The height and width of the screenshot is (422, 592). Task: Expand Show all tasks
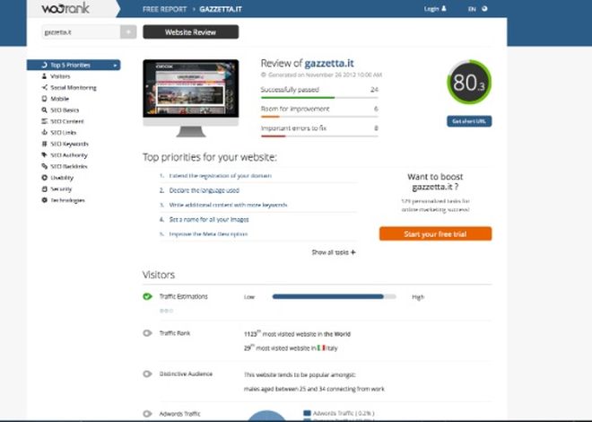tap(334, 252)
